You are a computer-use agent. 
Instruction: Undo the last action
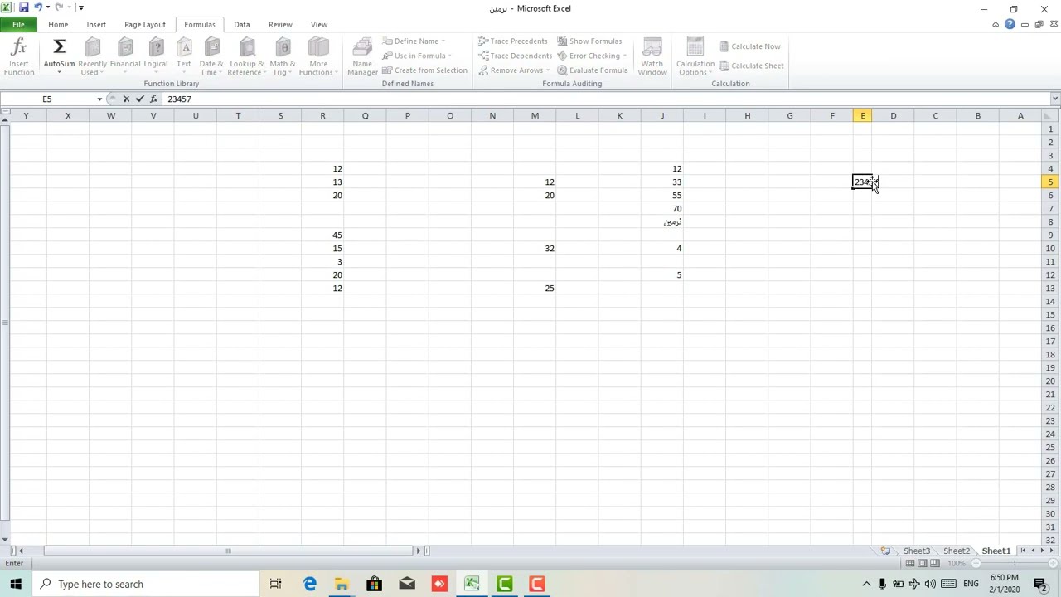[x=37, y=7]
